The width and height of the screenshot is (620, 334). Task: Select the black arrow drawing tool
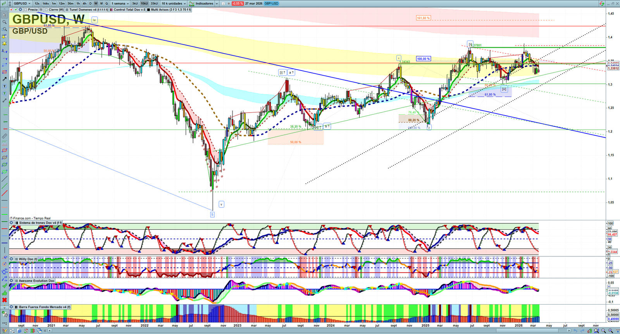pos(4,79)
